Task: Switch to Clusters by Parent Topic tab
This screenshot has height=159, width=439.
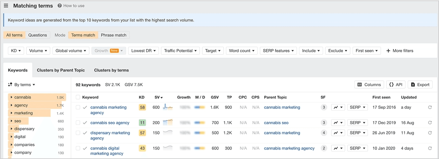Action: point(61,70)
